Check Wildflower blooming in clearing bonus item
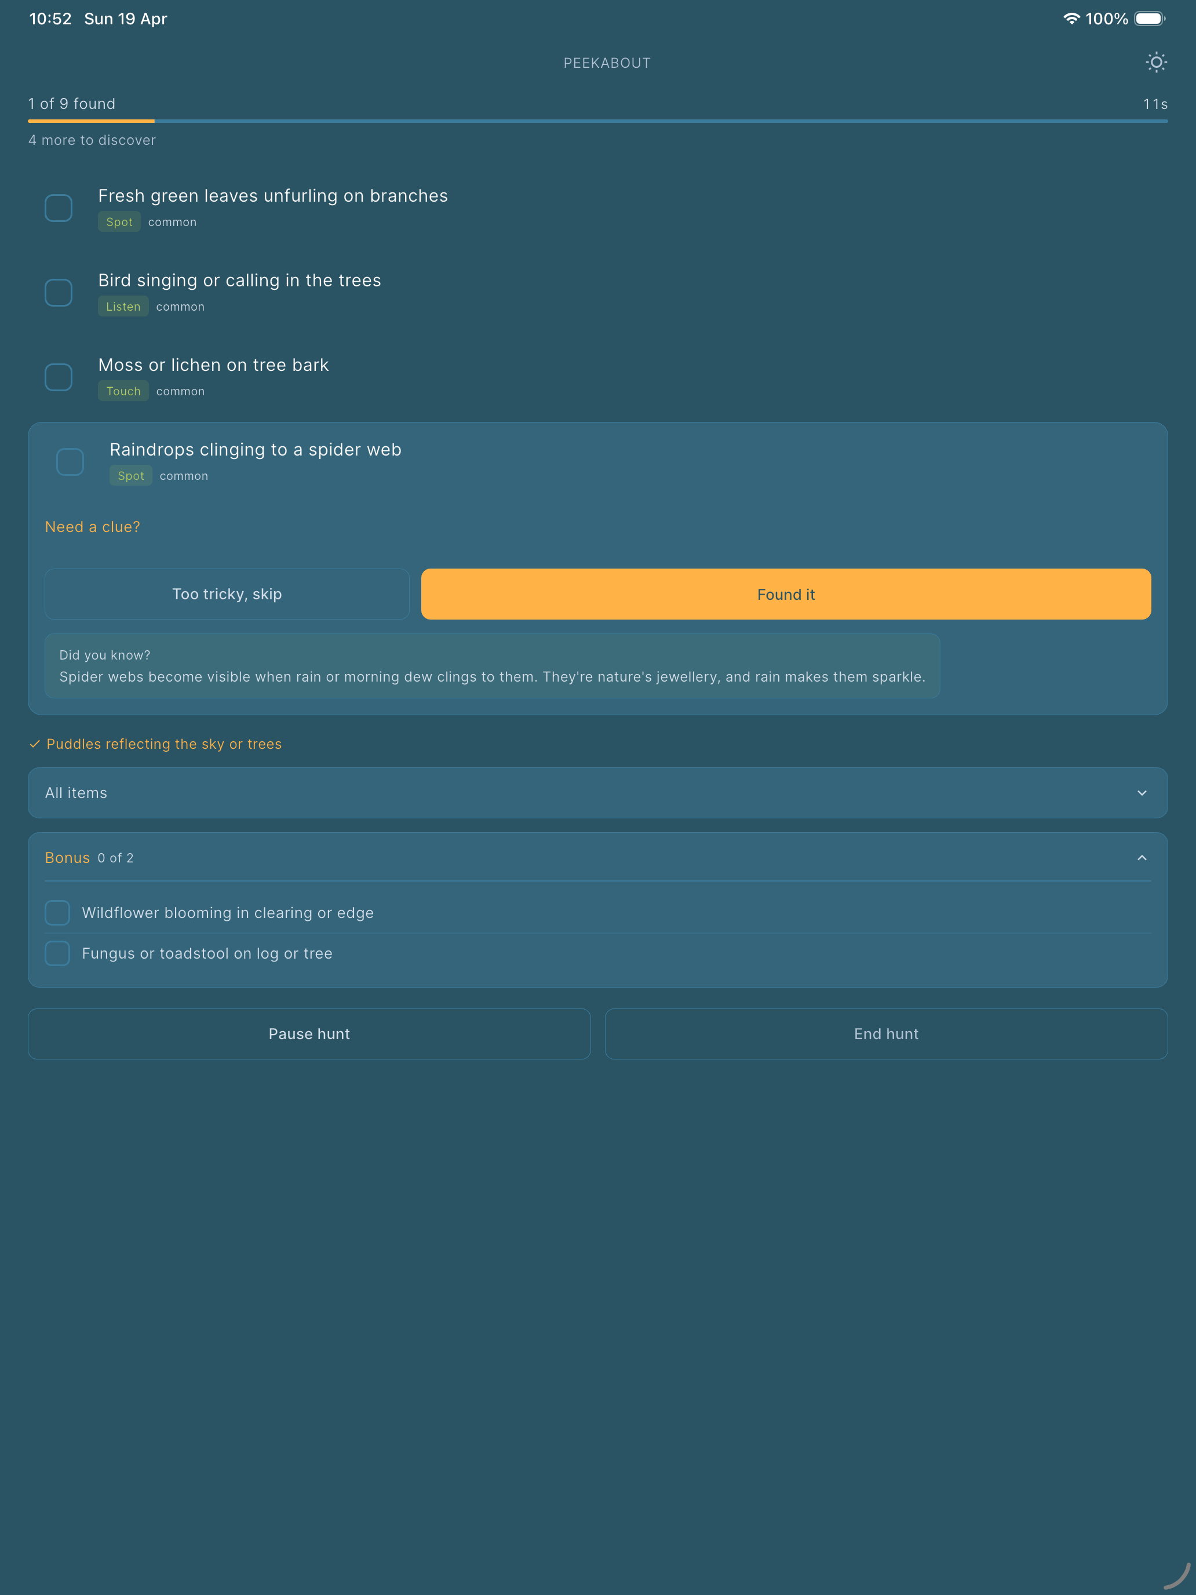 (x=58, y=912)
